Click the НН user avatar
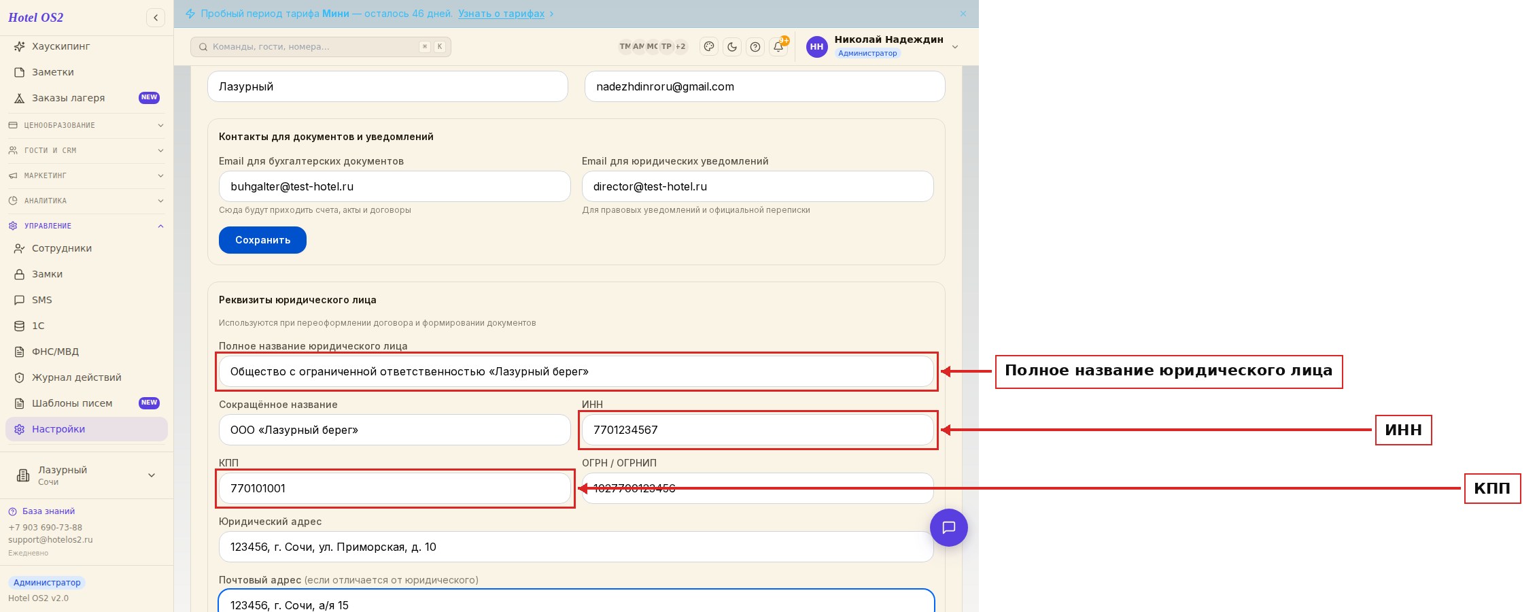The image size is (1537, 612). (817, 46)
